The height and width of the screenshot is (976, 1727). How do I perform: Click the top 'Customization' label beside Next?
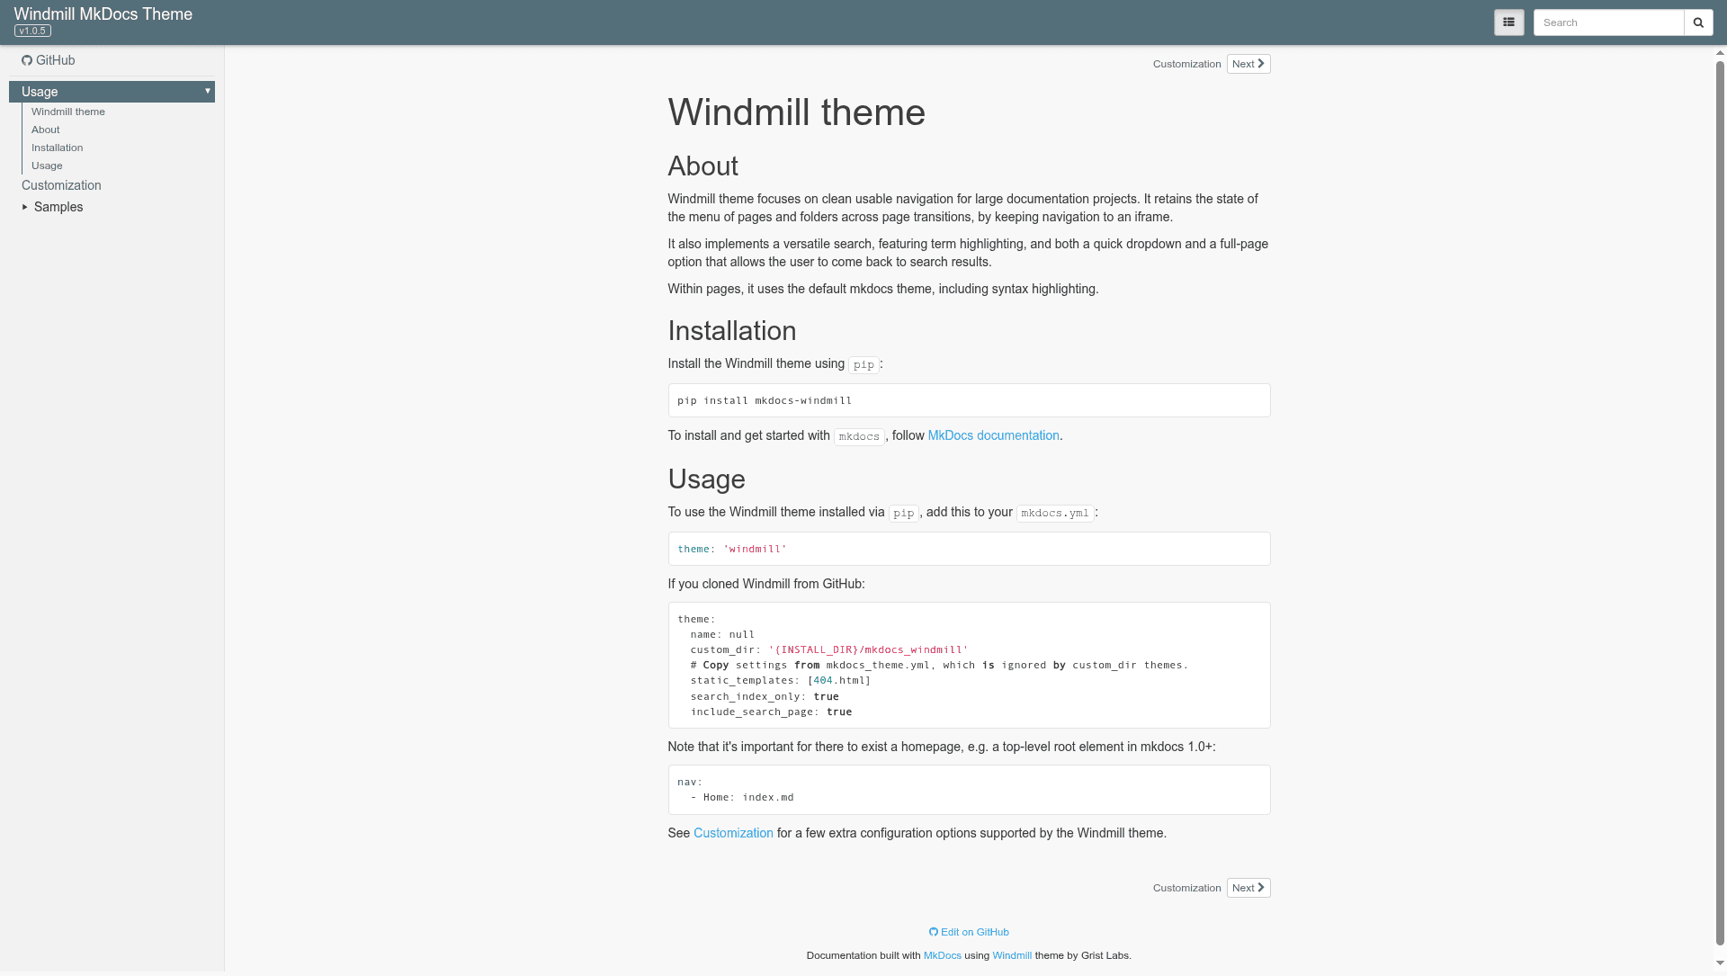(x=1186, y=64)
